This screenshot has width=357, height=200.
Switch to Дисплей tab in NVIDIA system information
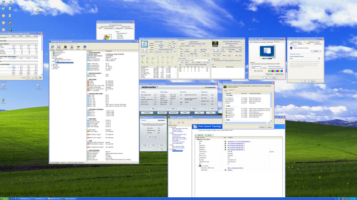tap(225, 90)
